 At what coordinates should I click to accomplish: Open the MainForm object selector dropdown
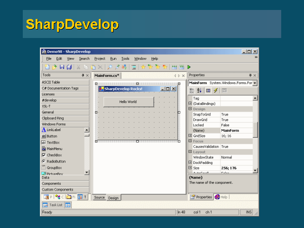[255, 83]
